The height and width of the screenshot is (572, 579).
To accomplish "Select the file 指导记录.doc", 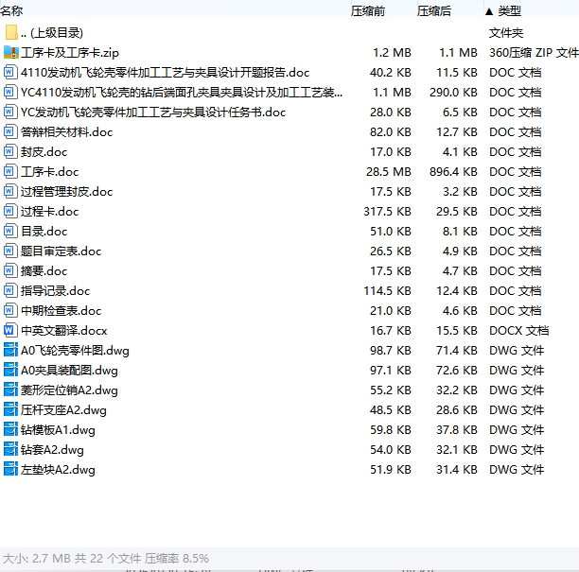I will [x=56, y=291].
